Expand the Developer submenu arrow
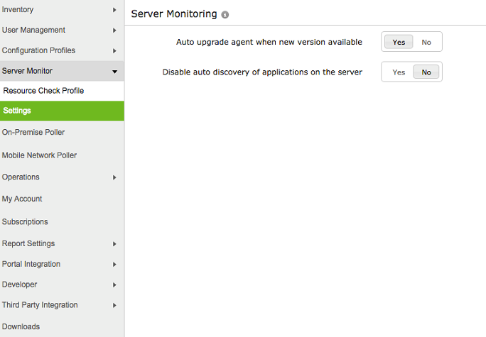 pyautogui.click(x=114, y=285)
